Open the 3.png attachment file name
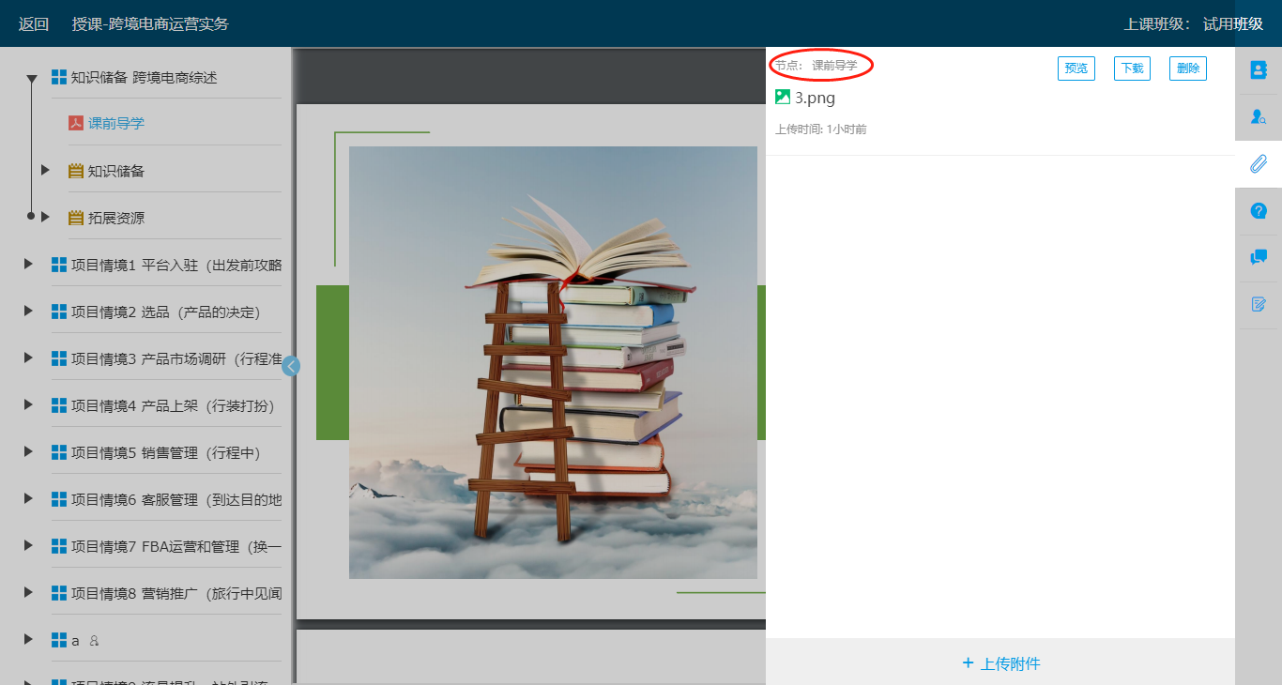Viewport: 1282px width, 685px height. click(x=815, y=98)
